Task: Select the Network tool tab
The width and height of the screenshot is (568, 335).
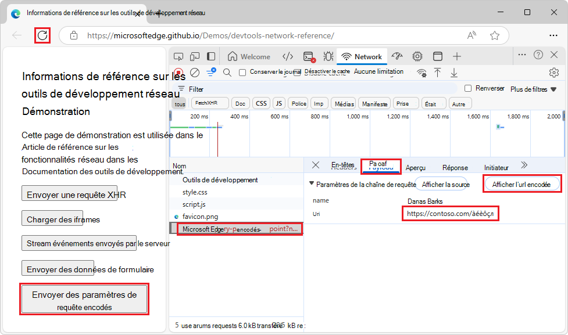Action: tap(362, 56)
